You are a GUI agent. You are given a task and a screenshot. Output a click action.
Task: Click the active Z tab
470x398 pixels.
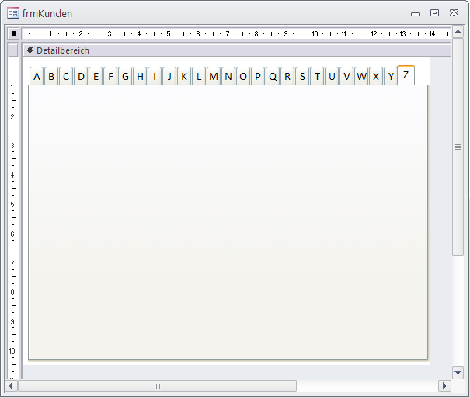(406, 75)
